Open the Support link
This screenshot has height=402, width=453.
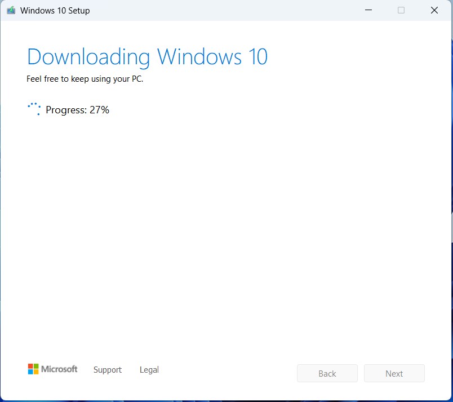pyautogui.click(x=108, y=370)
